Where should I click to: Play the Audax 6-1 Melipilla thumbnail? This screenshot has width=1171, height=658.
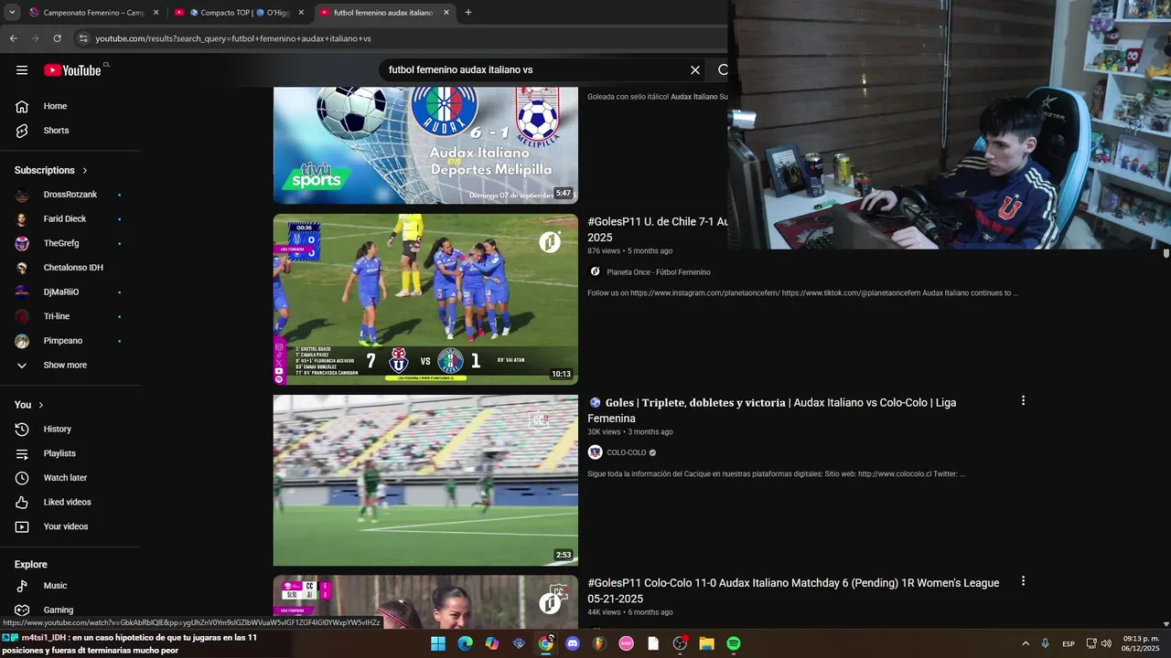click(x=425, y=145)
